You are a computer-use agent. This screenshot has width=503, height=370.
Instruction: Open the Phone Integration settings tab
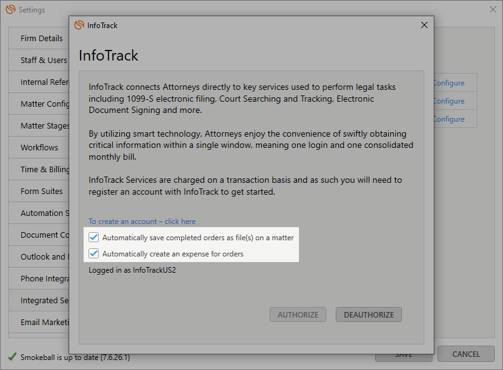45,279
